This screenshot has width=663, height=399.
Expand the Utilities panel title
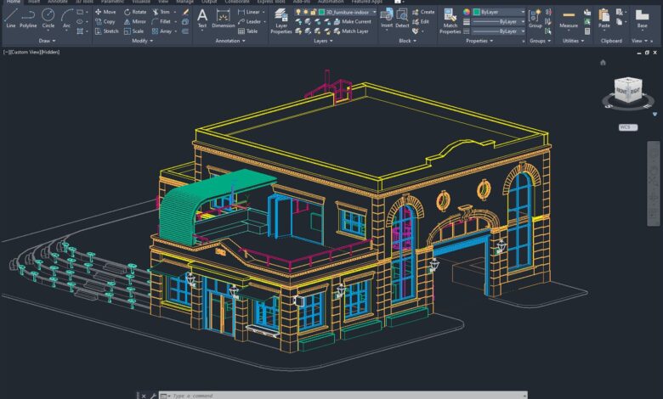click(573, 41)
